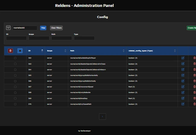Delete row 362 using its trash icon
The image size is (196, 135).
194,58
